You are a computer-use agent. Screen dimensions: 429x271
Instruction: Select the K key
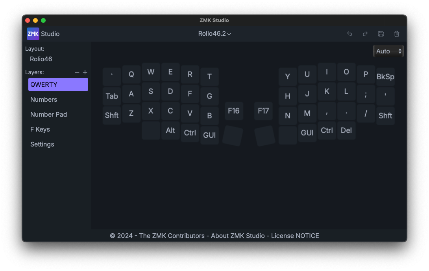(327, 92)
